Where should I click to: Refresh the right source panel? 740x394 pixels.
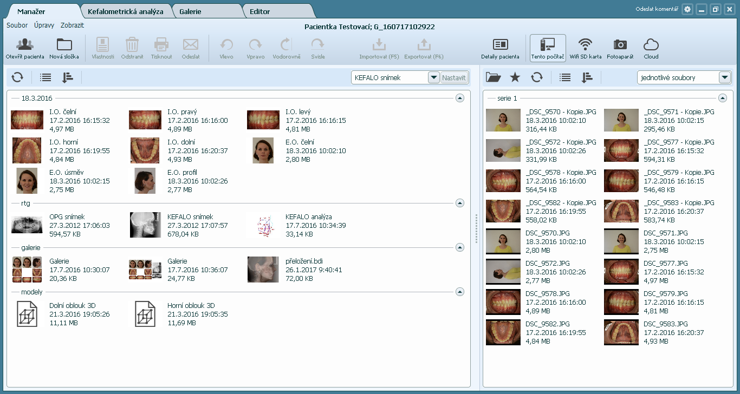(x=537, y=77)
